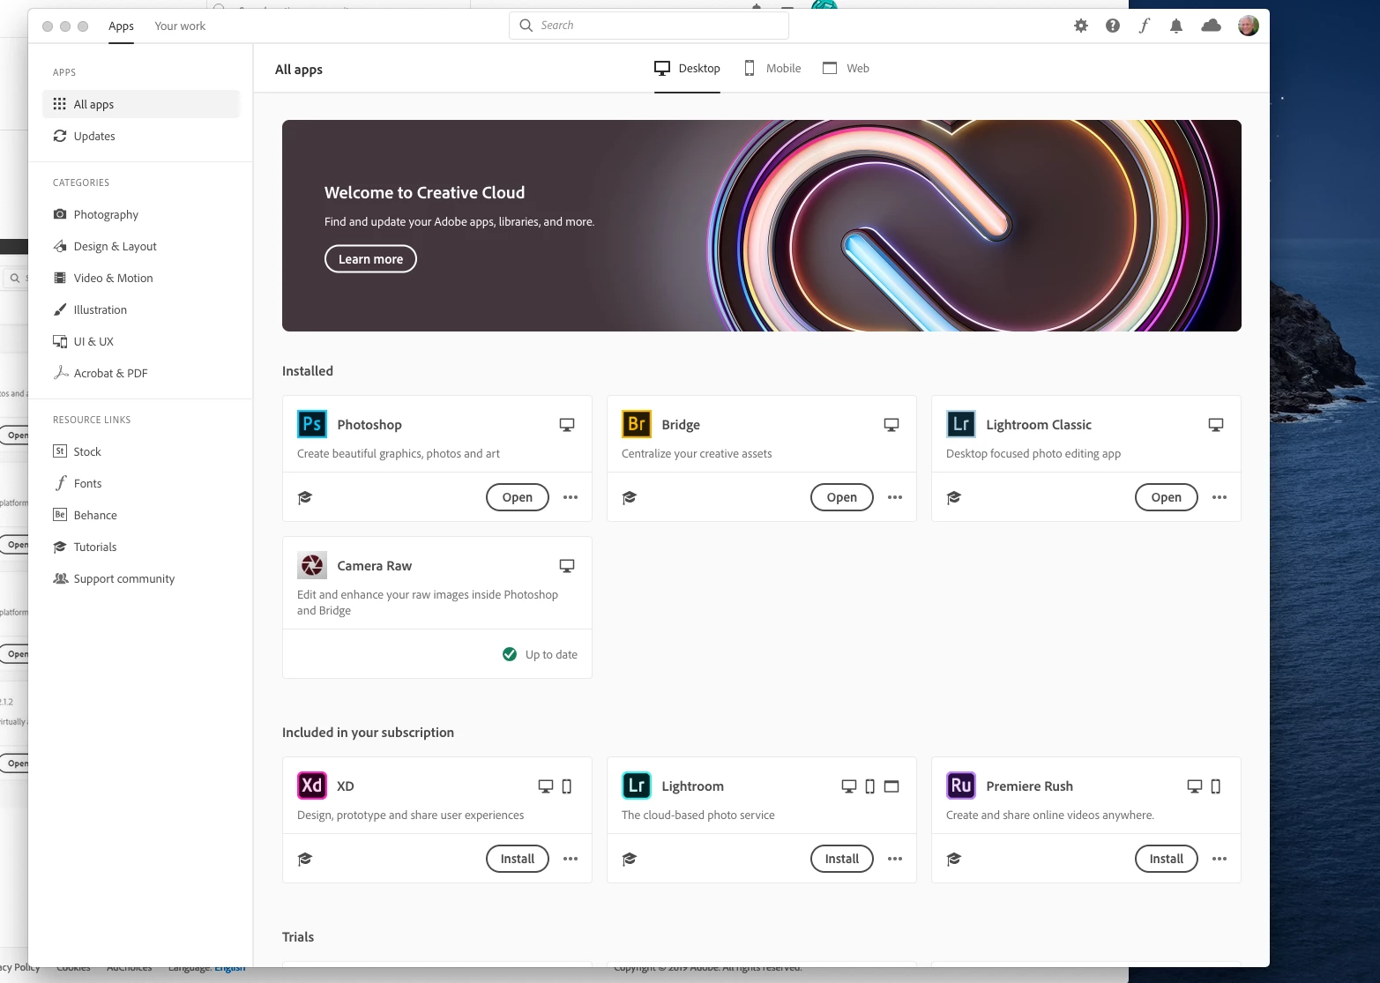Click desktop platform icon on Photoshop card
The height and width of the screenshot is (983, 1380).
click(567, 425)
